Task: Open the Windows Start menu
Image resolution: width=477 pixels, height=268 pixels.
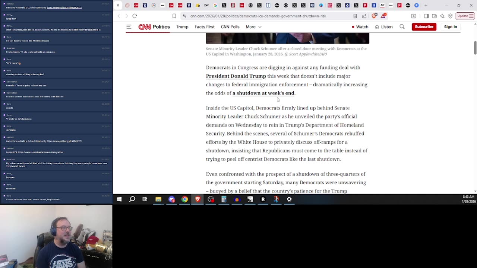Action: 119,199
